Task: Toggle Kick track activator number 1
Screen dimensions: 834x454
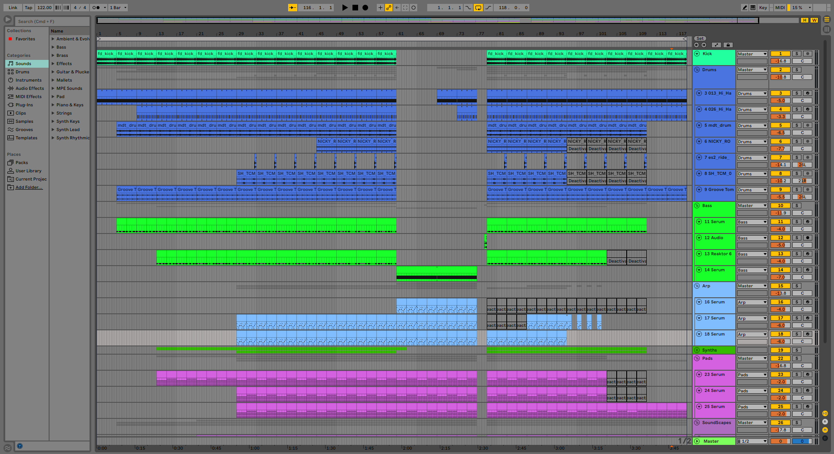Action: (x=780, y=54)
